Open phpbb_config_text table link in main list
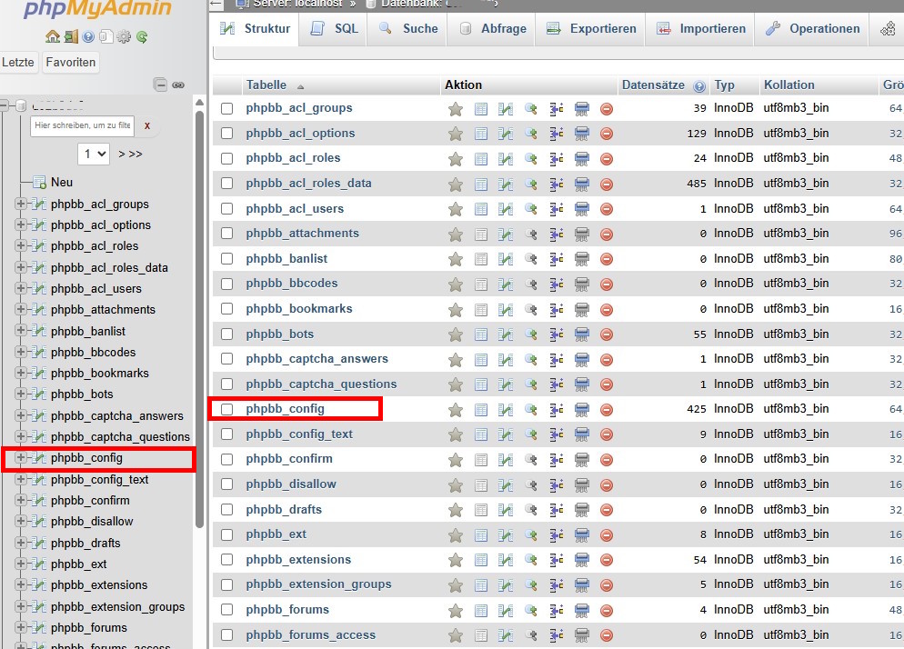The width and height of the screenshot is (904, 649). [x=298, y=434]
